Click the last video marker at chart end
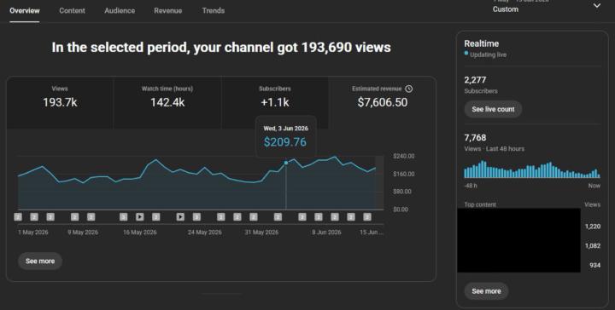Screen dimensions: 615x310 tap(367, 217)
